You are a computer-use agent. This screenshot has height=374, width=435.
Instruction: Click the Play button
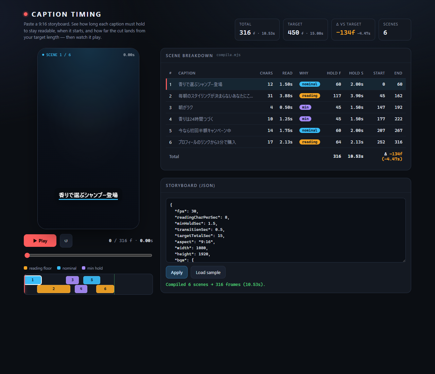40,241
